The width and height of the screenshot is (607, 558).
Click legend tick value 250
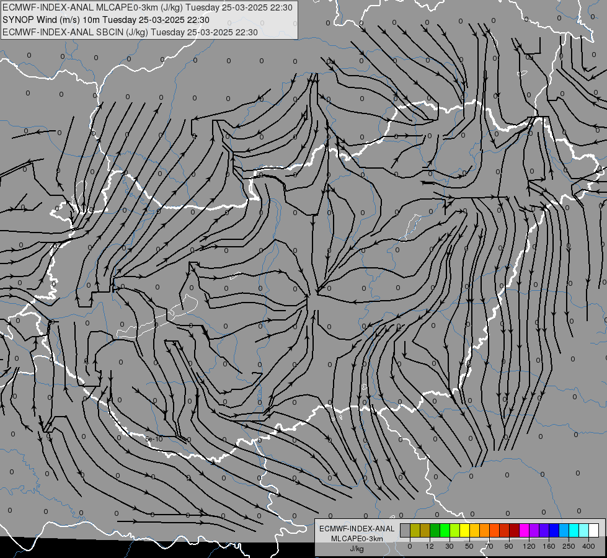(569, 546)
